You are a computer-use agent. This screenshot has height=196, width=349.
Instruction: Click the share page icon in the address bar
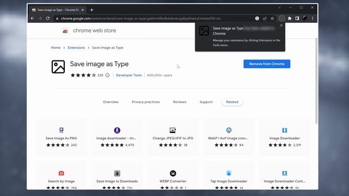tap(264, 19)
